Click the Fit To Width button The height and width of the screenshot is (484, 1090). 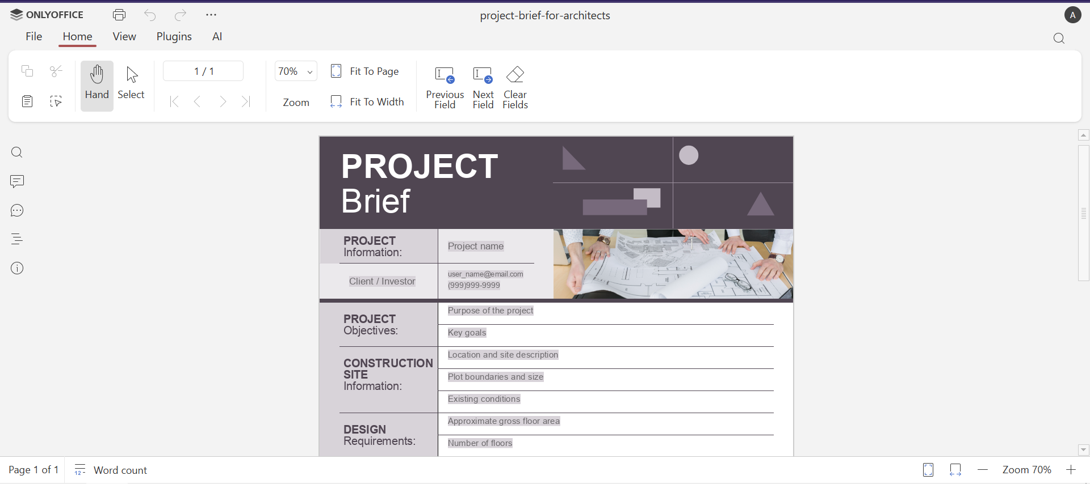[368, 102]
